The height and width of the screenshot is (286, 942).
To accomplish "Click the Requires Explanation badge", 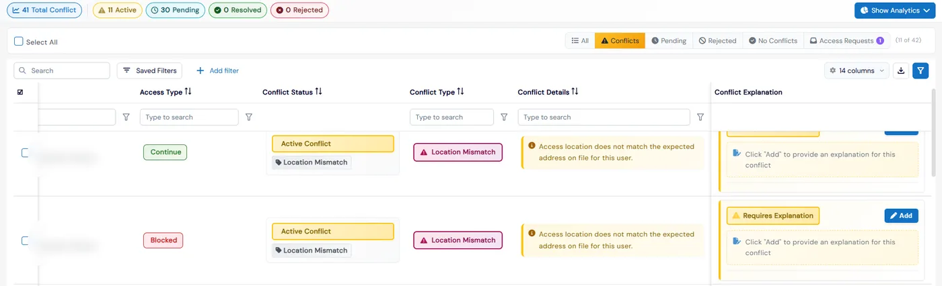I will click(x=773, y=216).
